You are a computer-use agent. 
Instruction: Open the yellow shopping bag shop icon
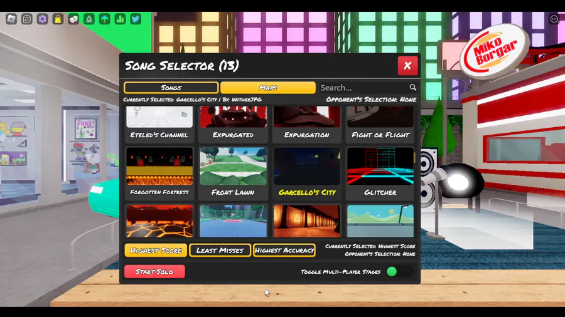(58, 19)
